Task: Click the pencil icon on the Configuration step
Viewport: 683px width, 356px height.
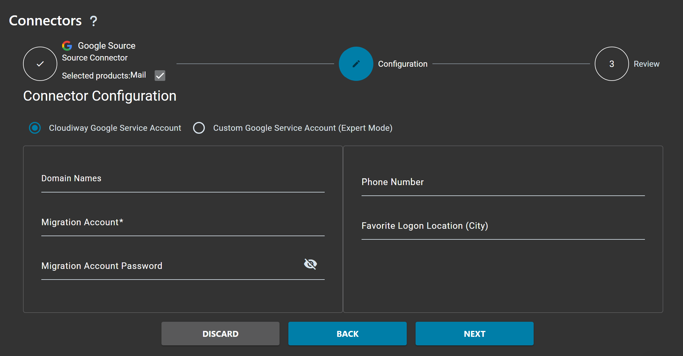Action: pos(356,64)
